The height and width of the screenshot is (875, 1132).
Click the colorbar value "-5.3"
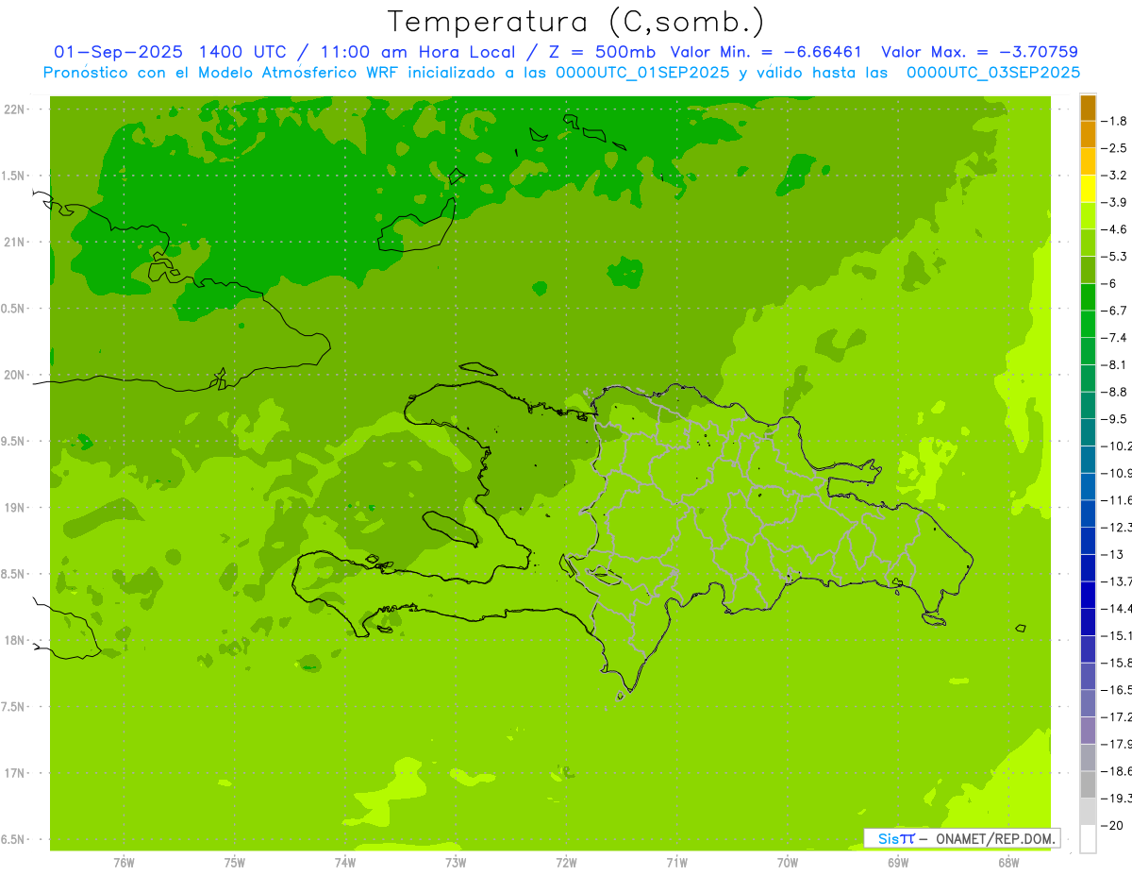[1115, 257]
